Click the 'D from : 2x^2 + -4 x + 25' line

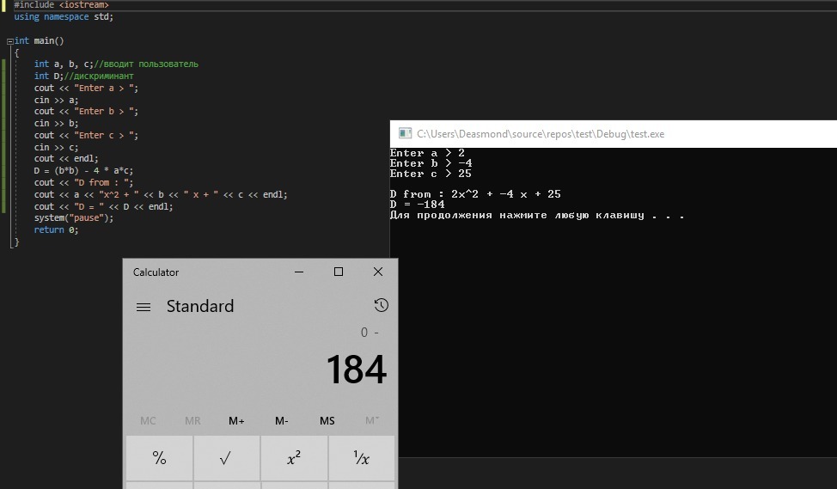click(475, 194)
